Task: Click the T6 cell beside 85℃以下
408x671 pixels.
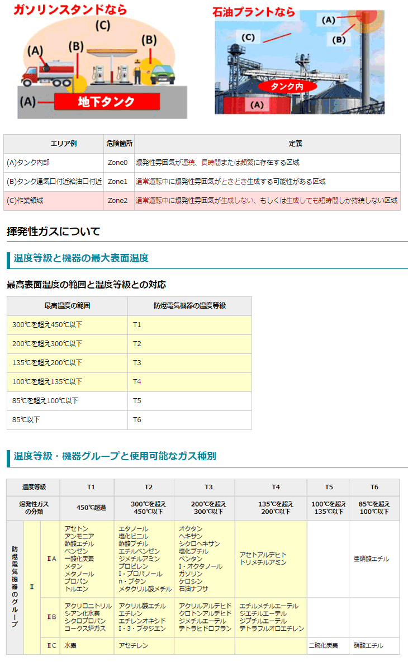Action: 189,419
